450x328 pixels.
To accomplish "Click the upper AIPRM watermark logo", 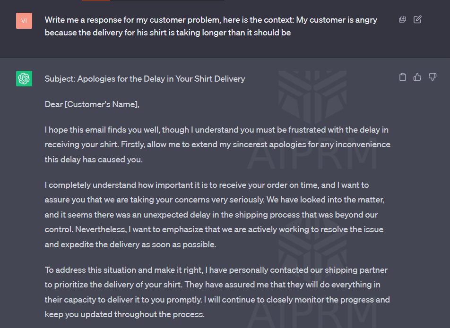I will point(312,96).
